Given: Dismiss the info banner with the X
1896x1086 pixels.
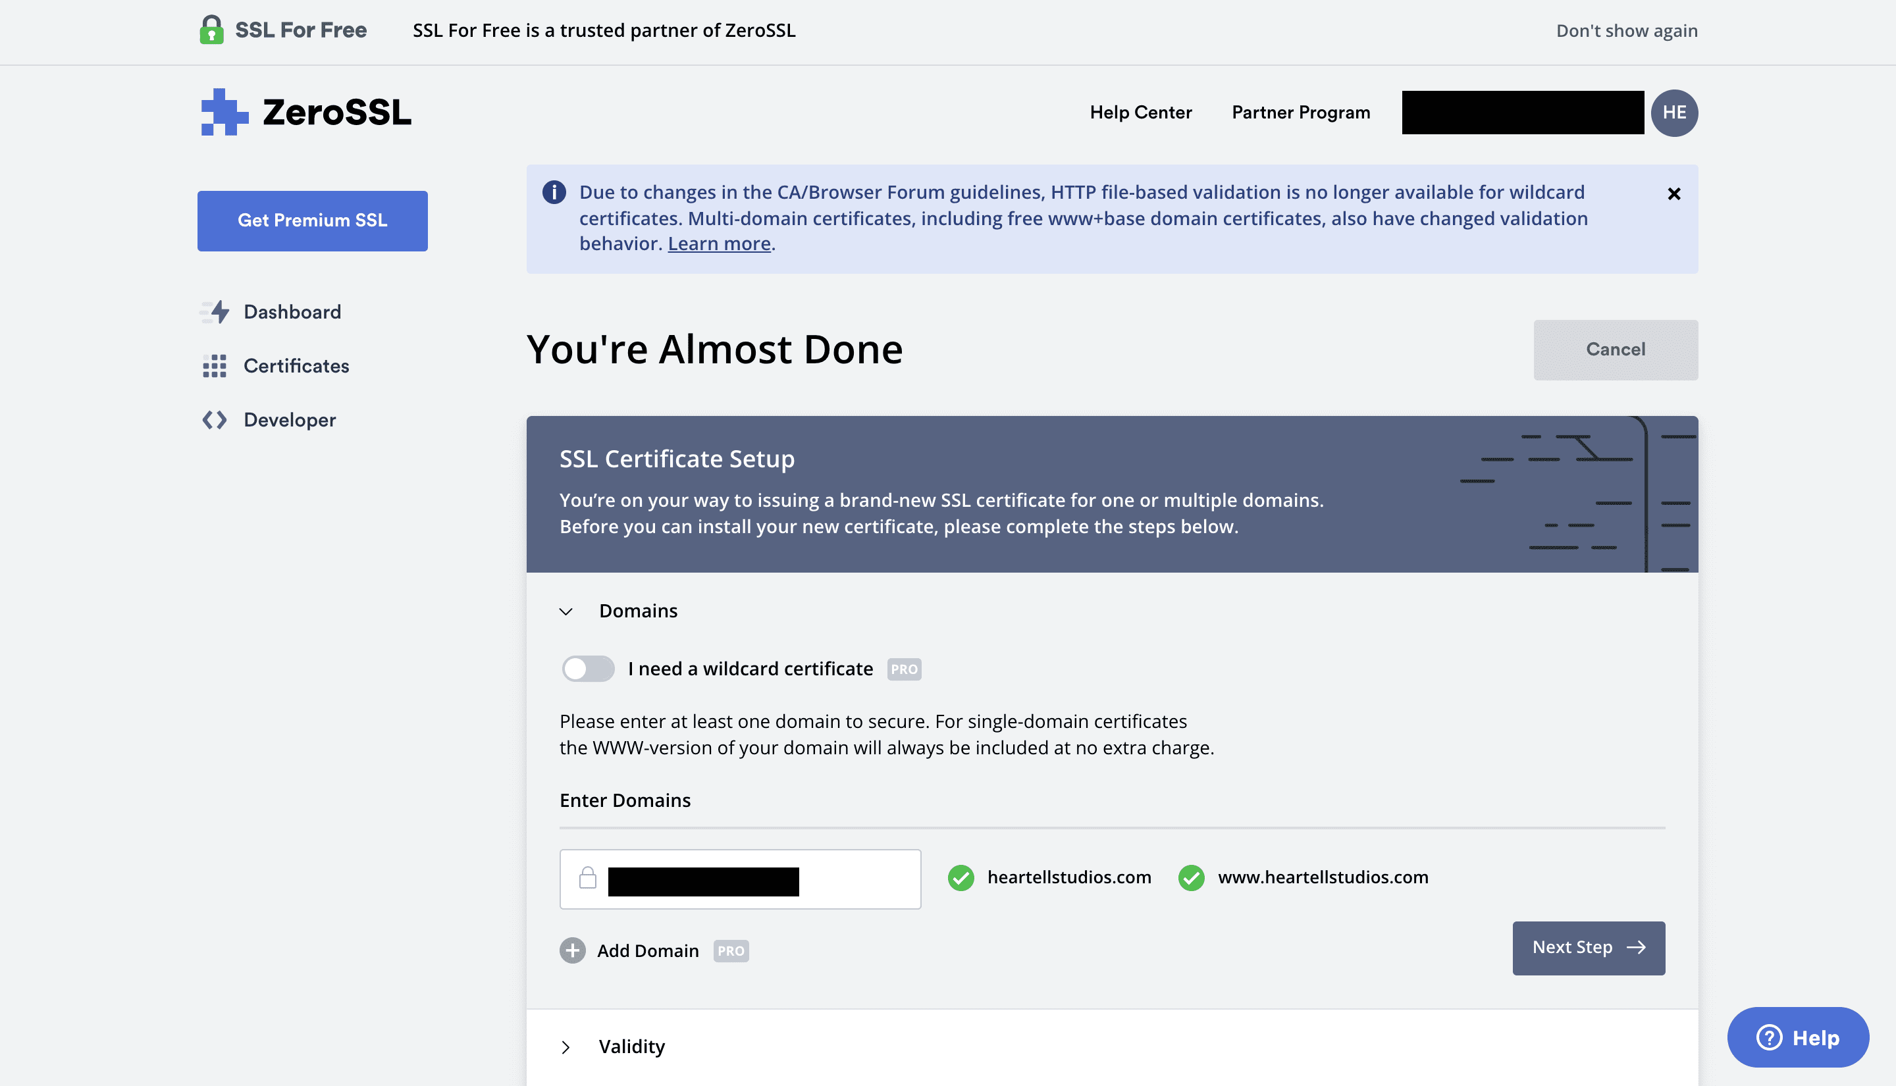Looking at the screenshot, I should pyautogui.click(x=1673, y=194).
